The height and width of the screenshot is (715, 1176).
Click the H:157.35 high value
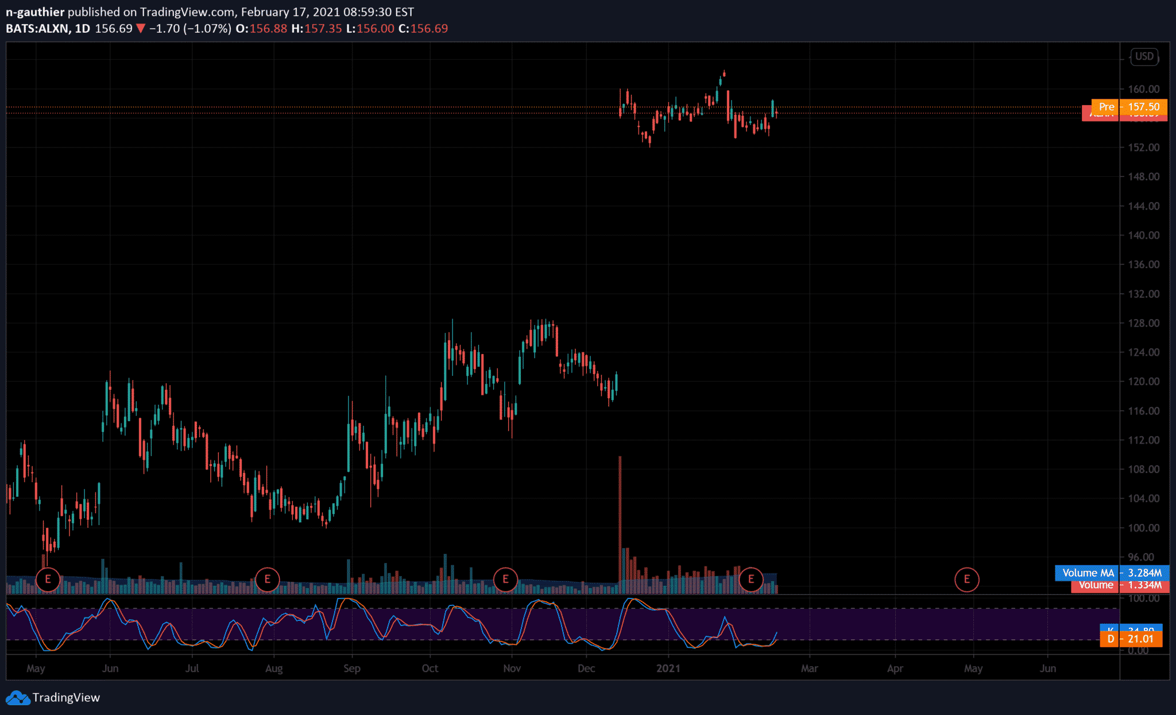316,29
